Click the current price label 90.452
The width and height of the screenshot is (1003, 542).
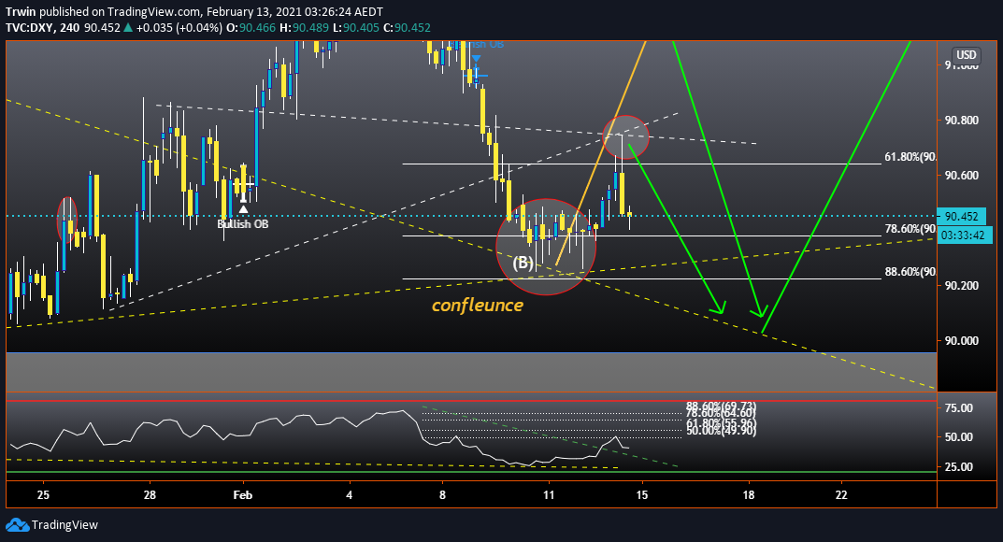(962, 216)
